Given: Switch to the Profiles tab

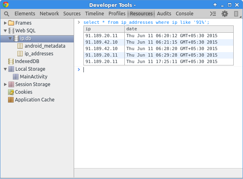Looking at the screenshot, I should point(117,14).
